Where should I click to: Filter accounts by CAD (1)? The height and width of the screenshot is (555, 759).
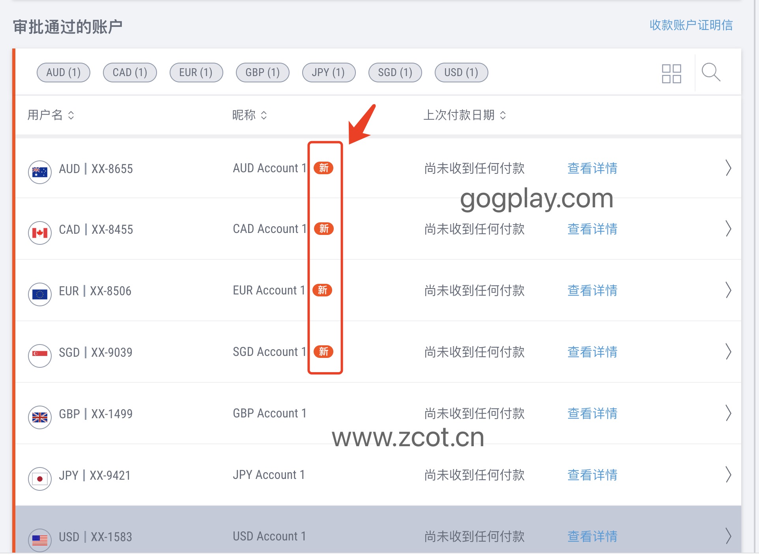coord(130,73)
